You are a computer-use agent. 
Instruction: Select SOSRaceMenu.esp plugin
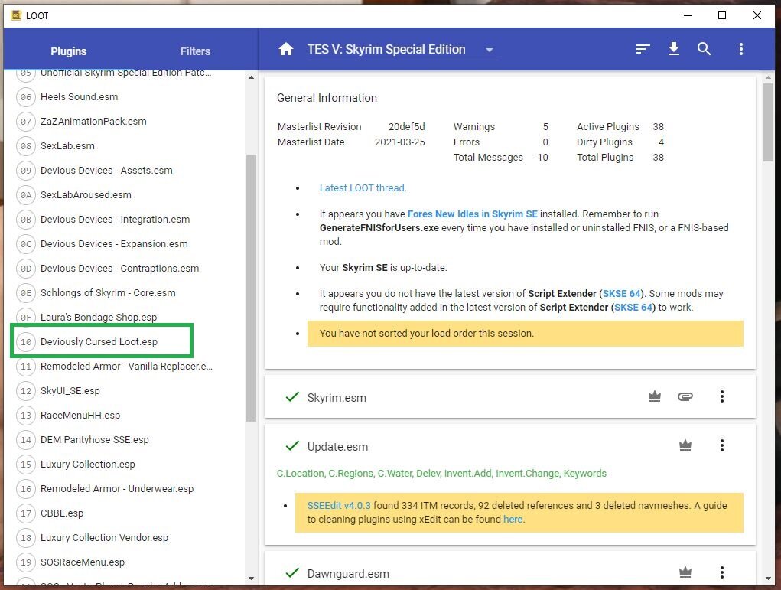click(83, 562)
